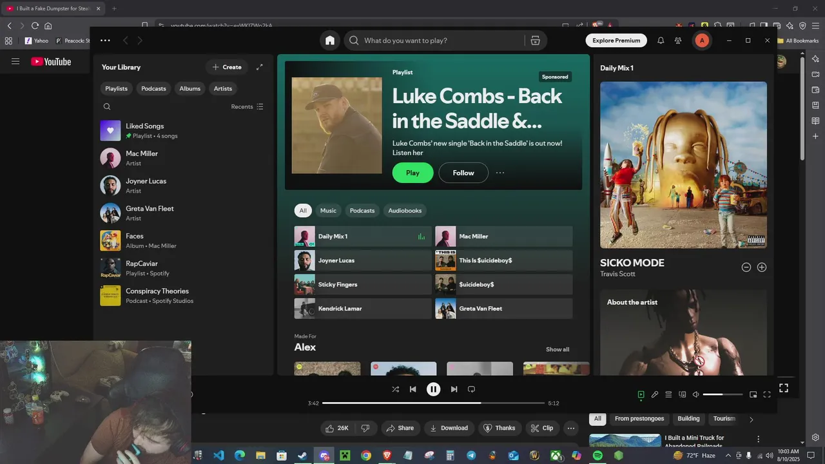Skip to previous track
This screenshot has height=464, width=825.
[x=413, y=389]
